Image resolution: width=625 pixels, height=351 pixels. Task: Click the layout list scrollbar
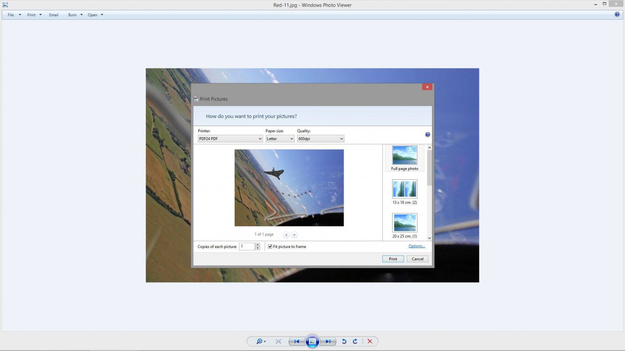(x=430, y=168)
